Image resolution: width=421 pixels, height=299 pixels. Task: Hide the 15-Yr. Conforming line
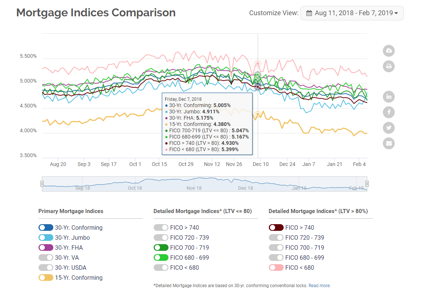(x=46, y=278)
